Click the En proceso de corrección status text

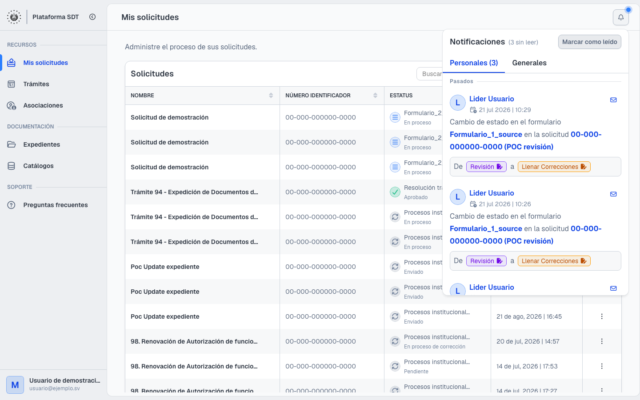tap(435, 347)
